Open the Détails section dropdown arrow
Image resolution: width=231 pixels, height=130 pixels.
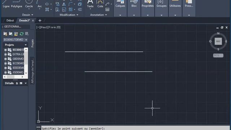[26, 83]
